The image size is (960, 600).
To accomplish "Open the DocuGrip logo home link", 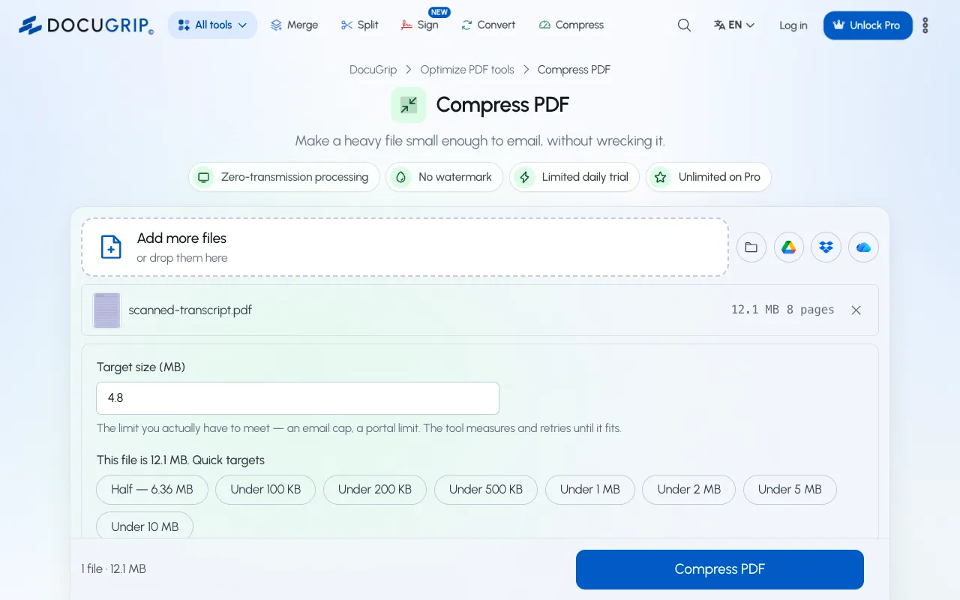I will pos(86,25).
